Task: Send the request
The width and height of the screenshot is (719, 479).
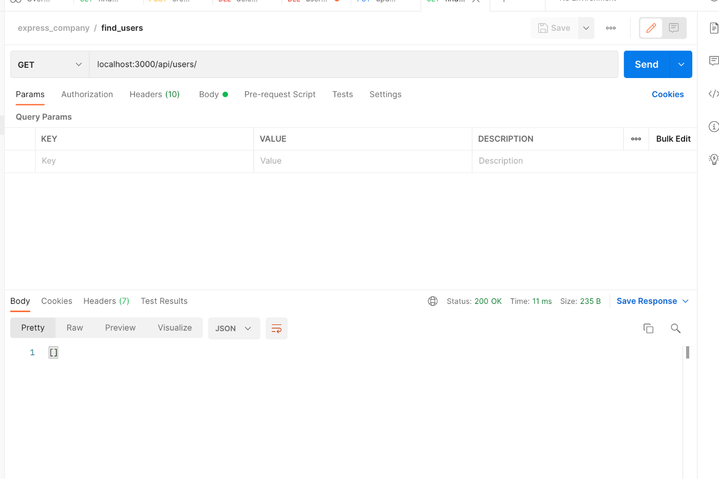Action: click(x=647, y=65)
